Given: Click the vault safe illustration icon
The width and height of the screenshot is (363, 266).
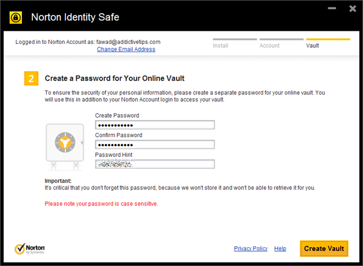Looking at the screenshot, I should point(65,147).
